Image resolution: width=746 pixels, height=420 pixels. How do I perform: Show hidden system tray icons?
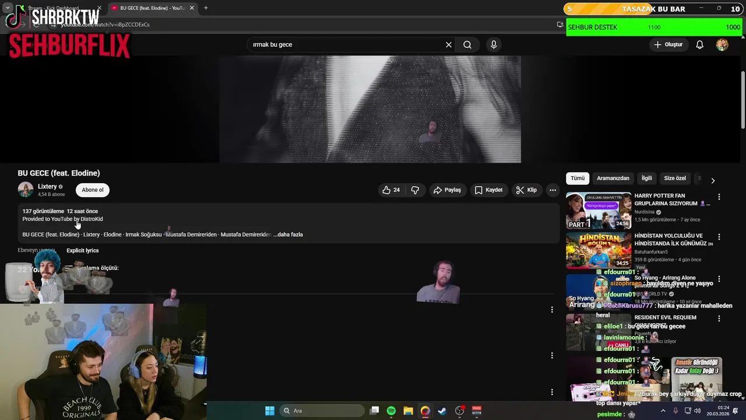[x=663, y=411]
